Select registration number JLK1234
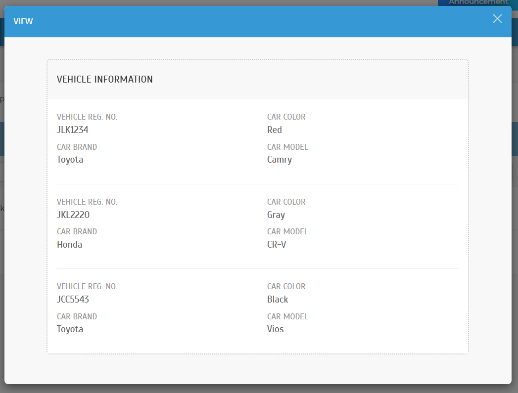Viewport: 518px width, 393px height. click(x=73, y=130)
